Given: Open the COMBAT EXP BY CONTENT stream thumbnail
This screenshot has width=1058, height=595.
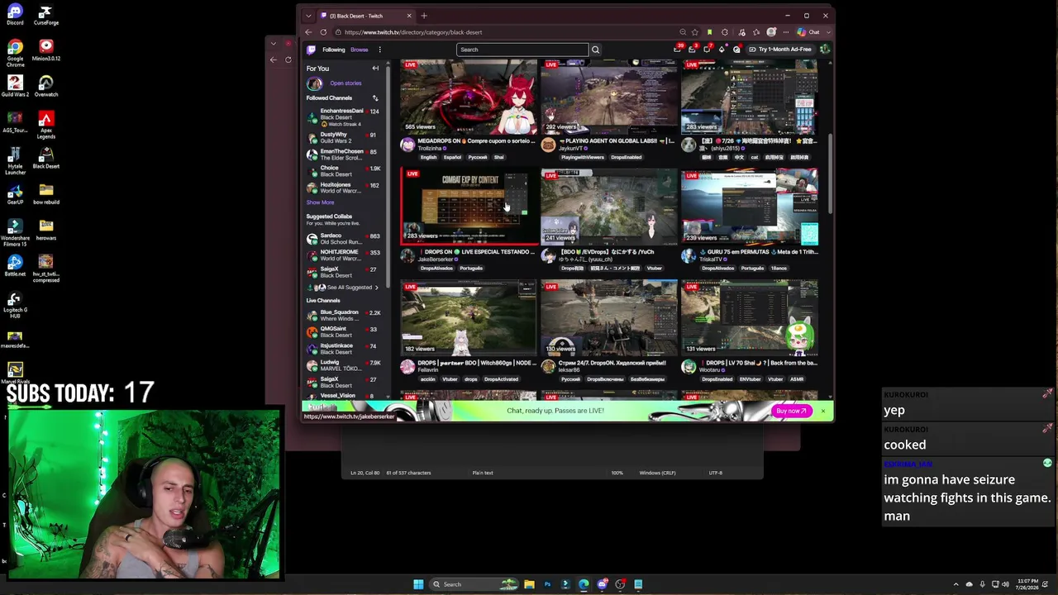Looking at the screenshot, I should (x=469, y=207).
